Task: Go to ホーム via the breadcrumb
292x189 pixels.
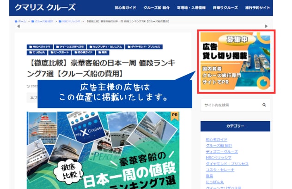Action: tap(22, 21)
